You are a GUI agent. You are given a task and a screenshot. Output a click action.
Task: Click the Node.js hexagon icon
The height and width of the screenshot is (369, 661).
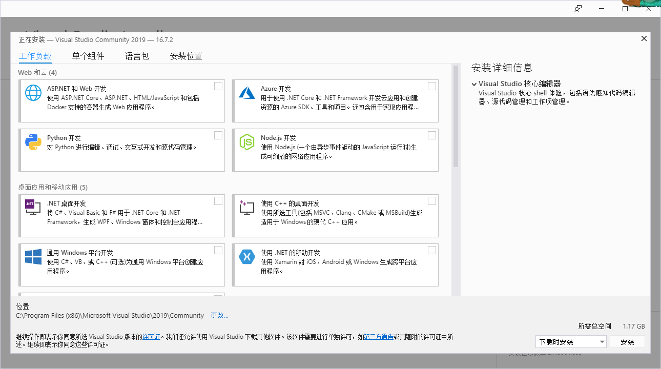tap(247, 142)
